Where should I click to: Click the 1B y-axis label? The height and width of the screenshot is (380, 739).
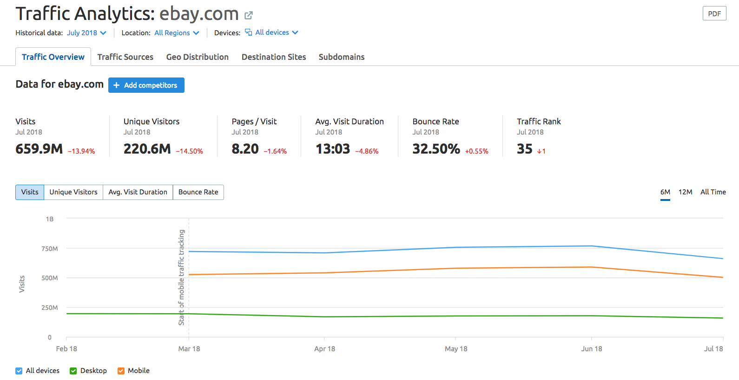(50, 219)
